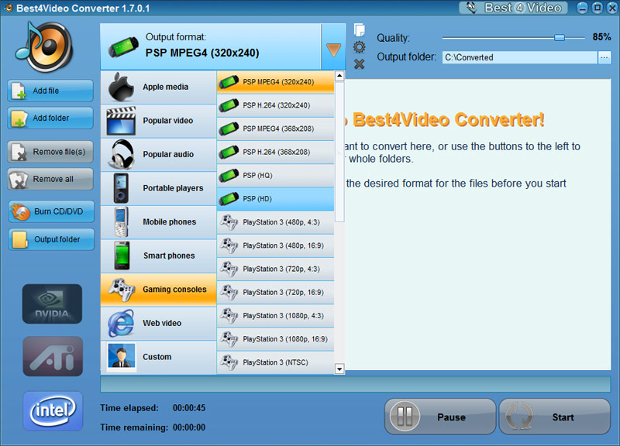620x446 pixels.
Task: Click the Apple logo icon
Action: point(121,87)
